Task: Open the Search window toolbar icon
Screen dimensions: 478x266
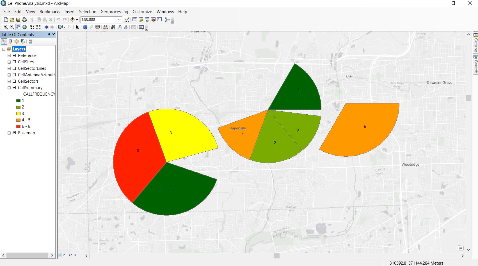Action: point(147,20)
